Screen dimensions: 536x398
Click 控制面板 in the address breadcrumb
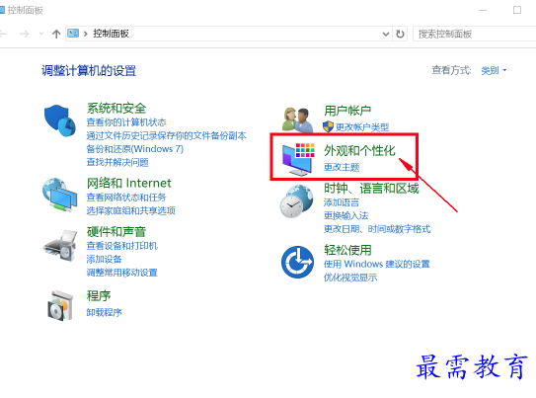point(111,34)
